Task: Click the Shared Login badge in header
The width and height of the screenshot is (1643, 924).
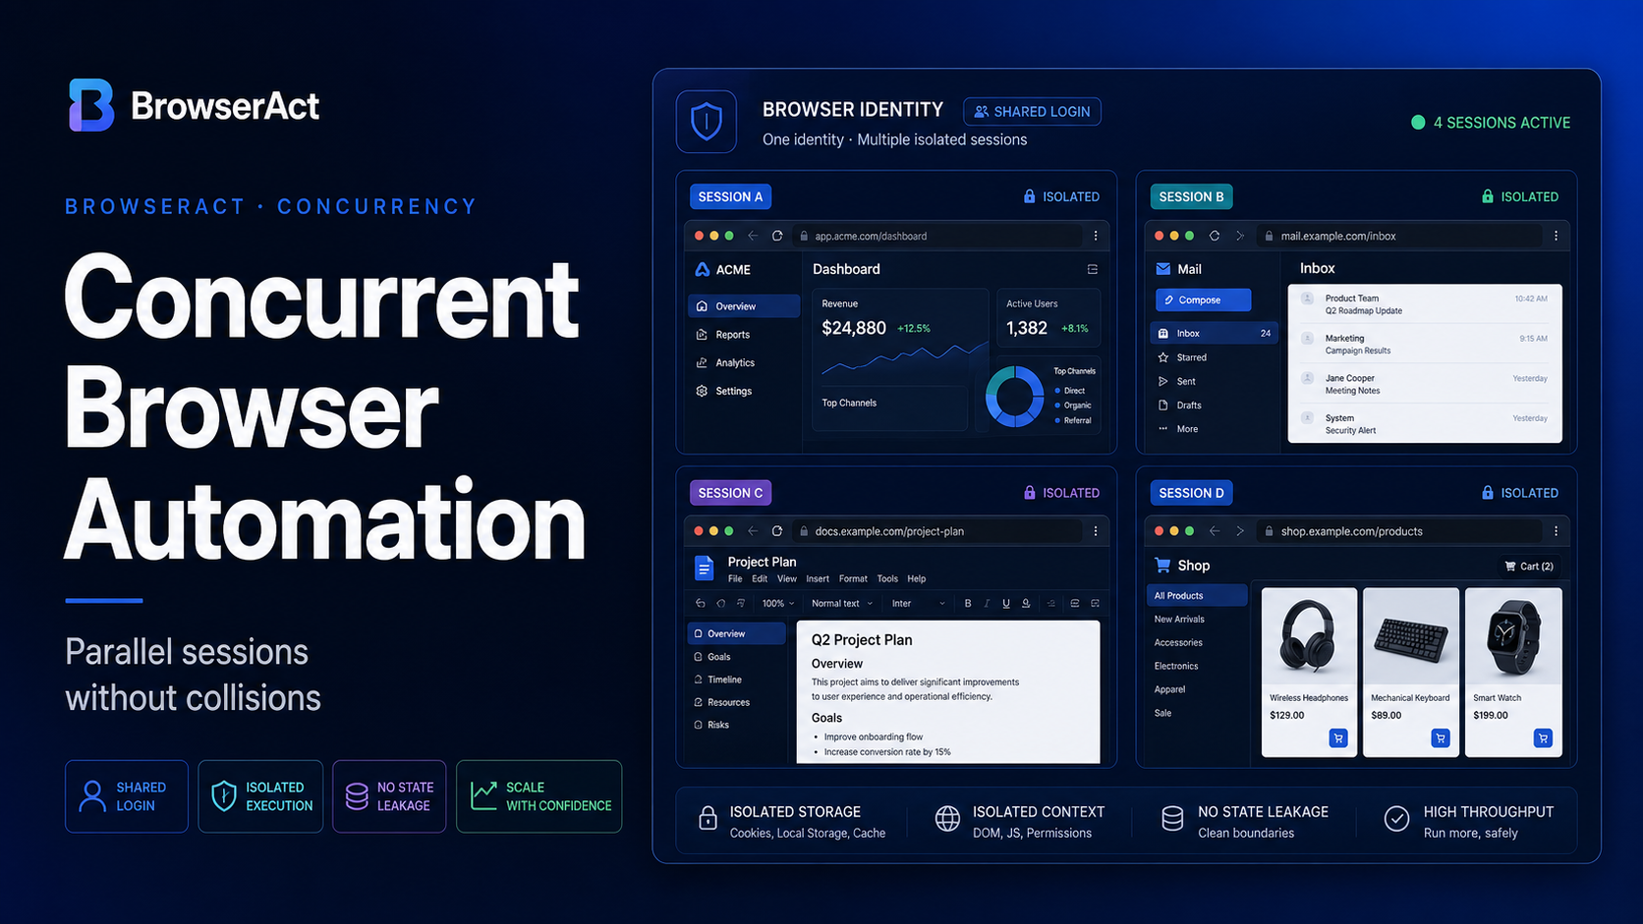Action: point(1032,112)
